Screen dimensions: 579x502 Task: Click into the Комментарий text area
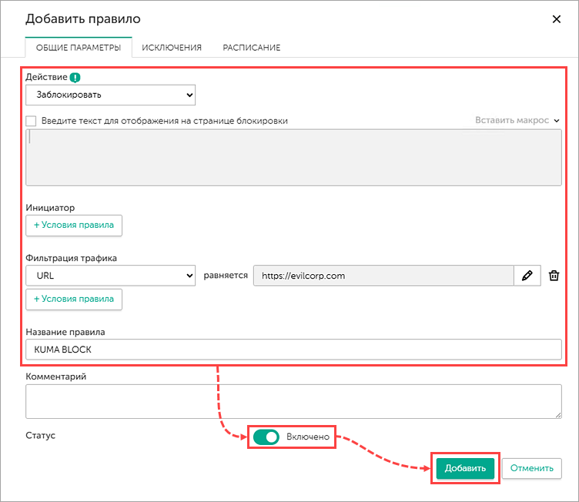(293, 402)
